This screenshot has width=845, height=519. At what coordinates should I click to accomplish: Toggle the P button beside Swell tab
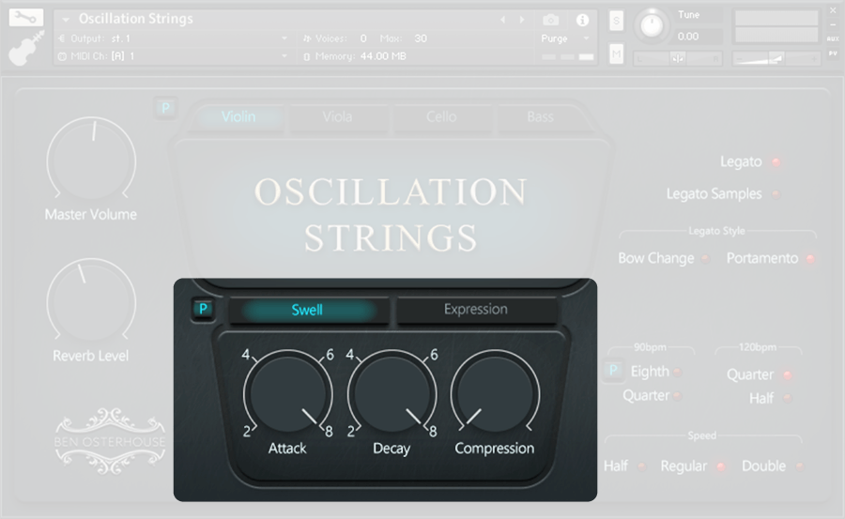(x=203, y=310)
